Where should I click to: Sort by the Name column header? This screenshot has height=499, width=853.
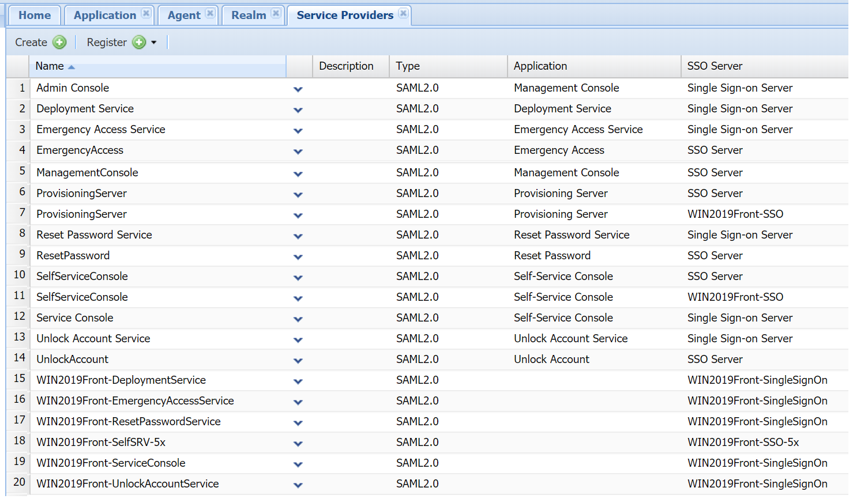50,66
